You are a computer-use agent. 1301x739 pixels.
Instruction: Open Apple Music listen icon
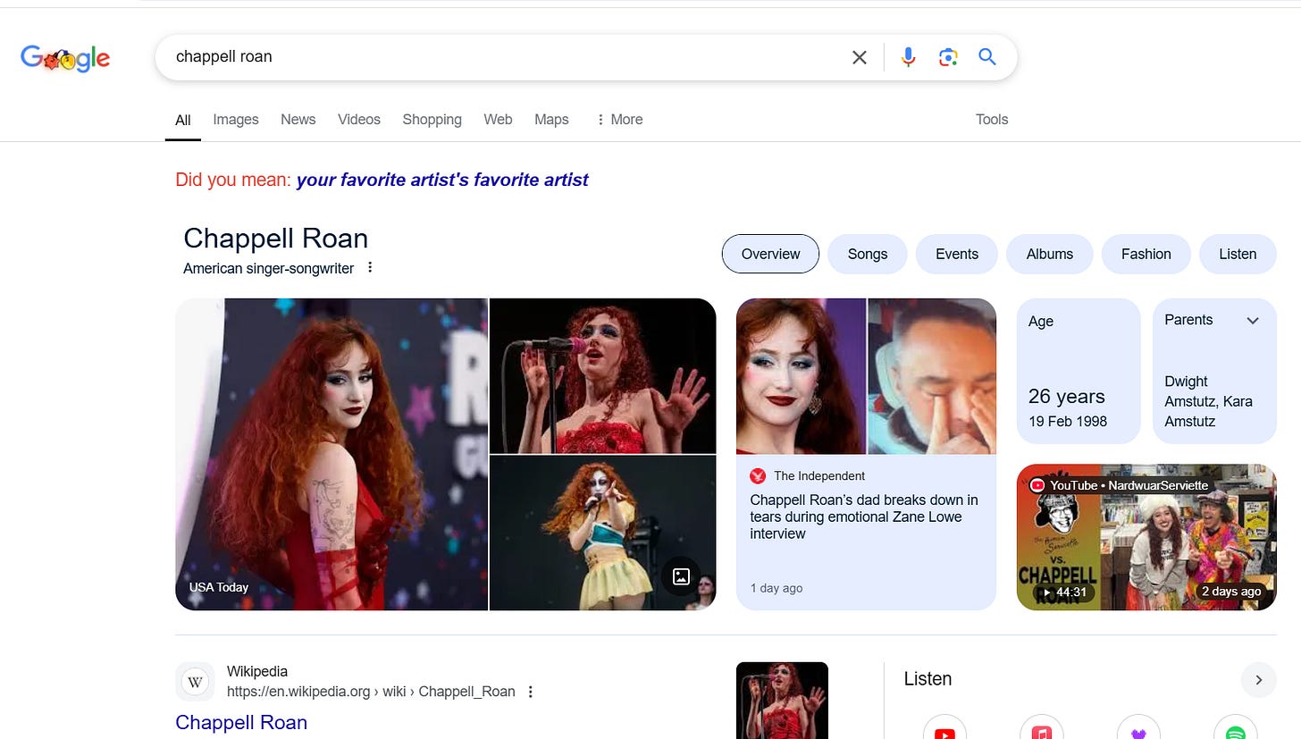pos(1041,727)
